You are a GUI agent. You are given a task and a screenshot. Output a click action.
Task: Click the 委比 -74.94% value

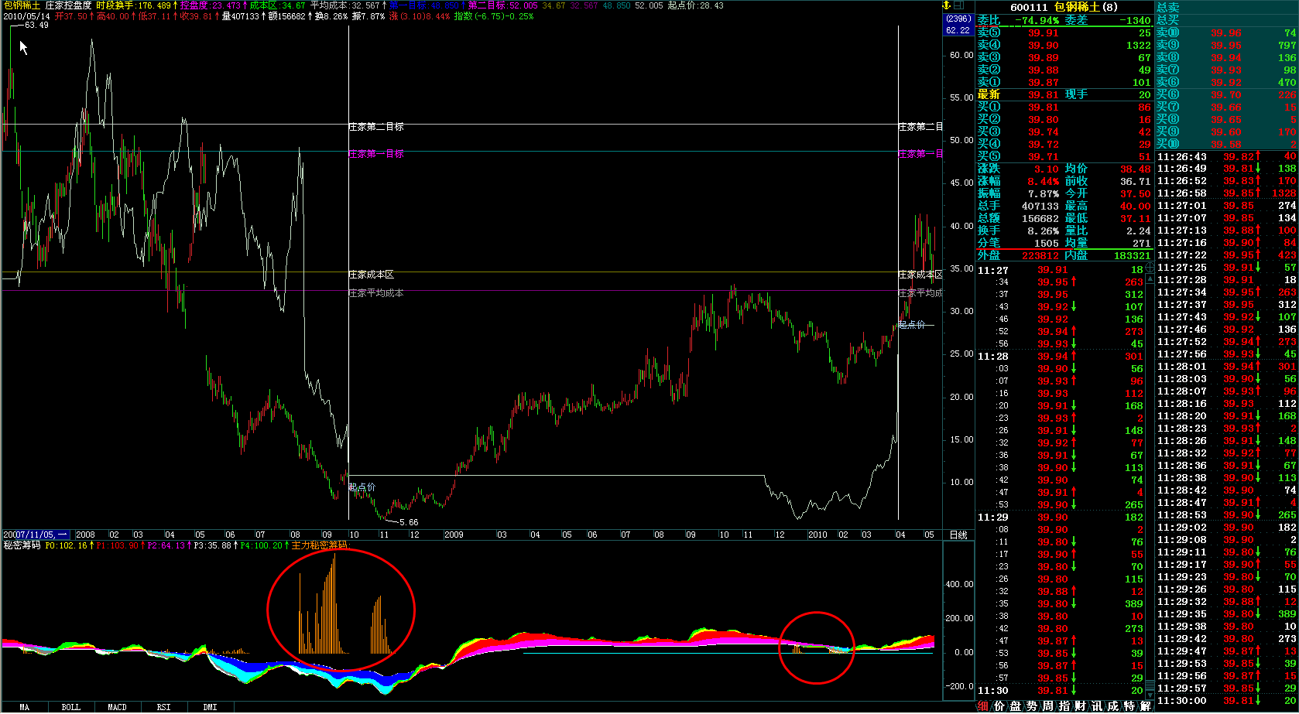coord(1036,21)
